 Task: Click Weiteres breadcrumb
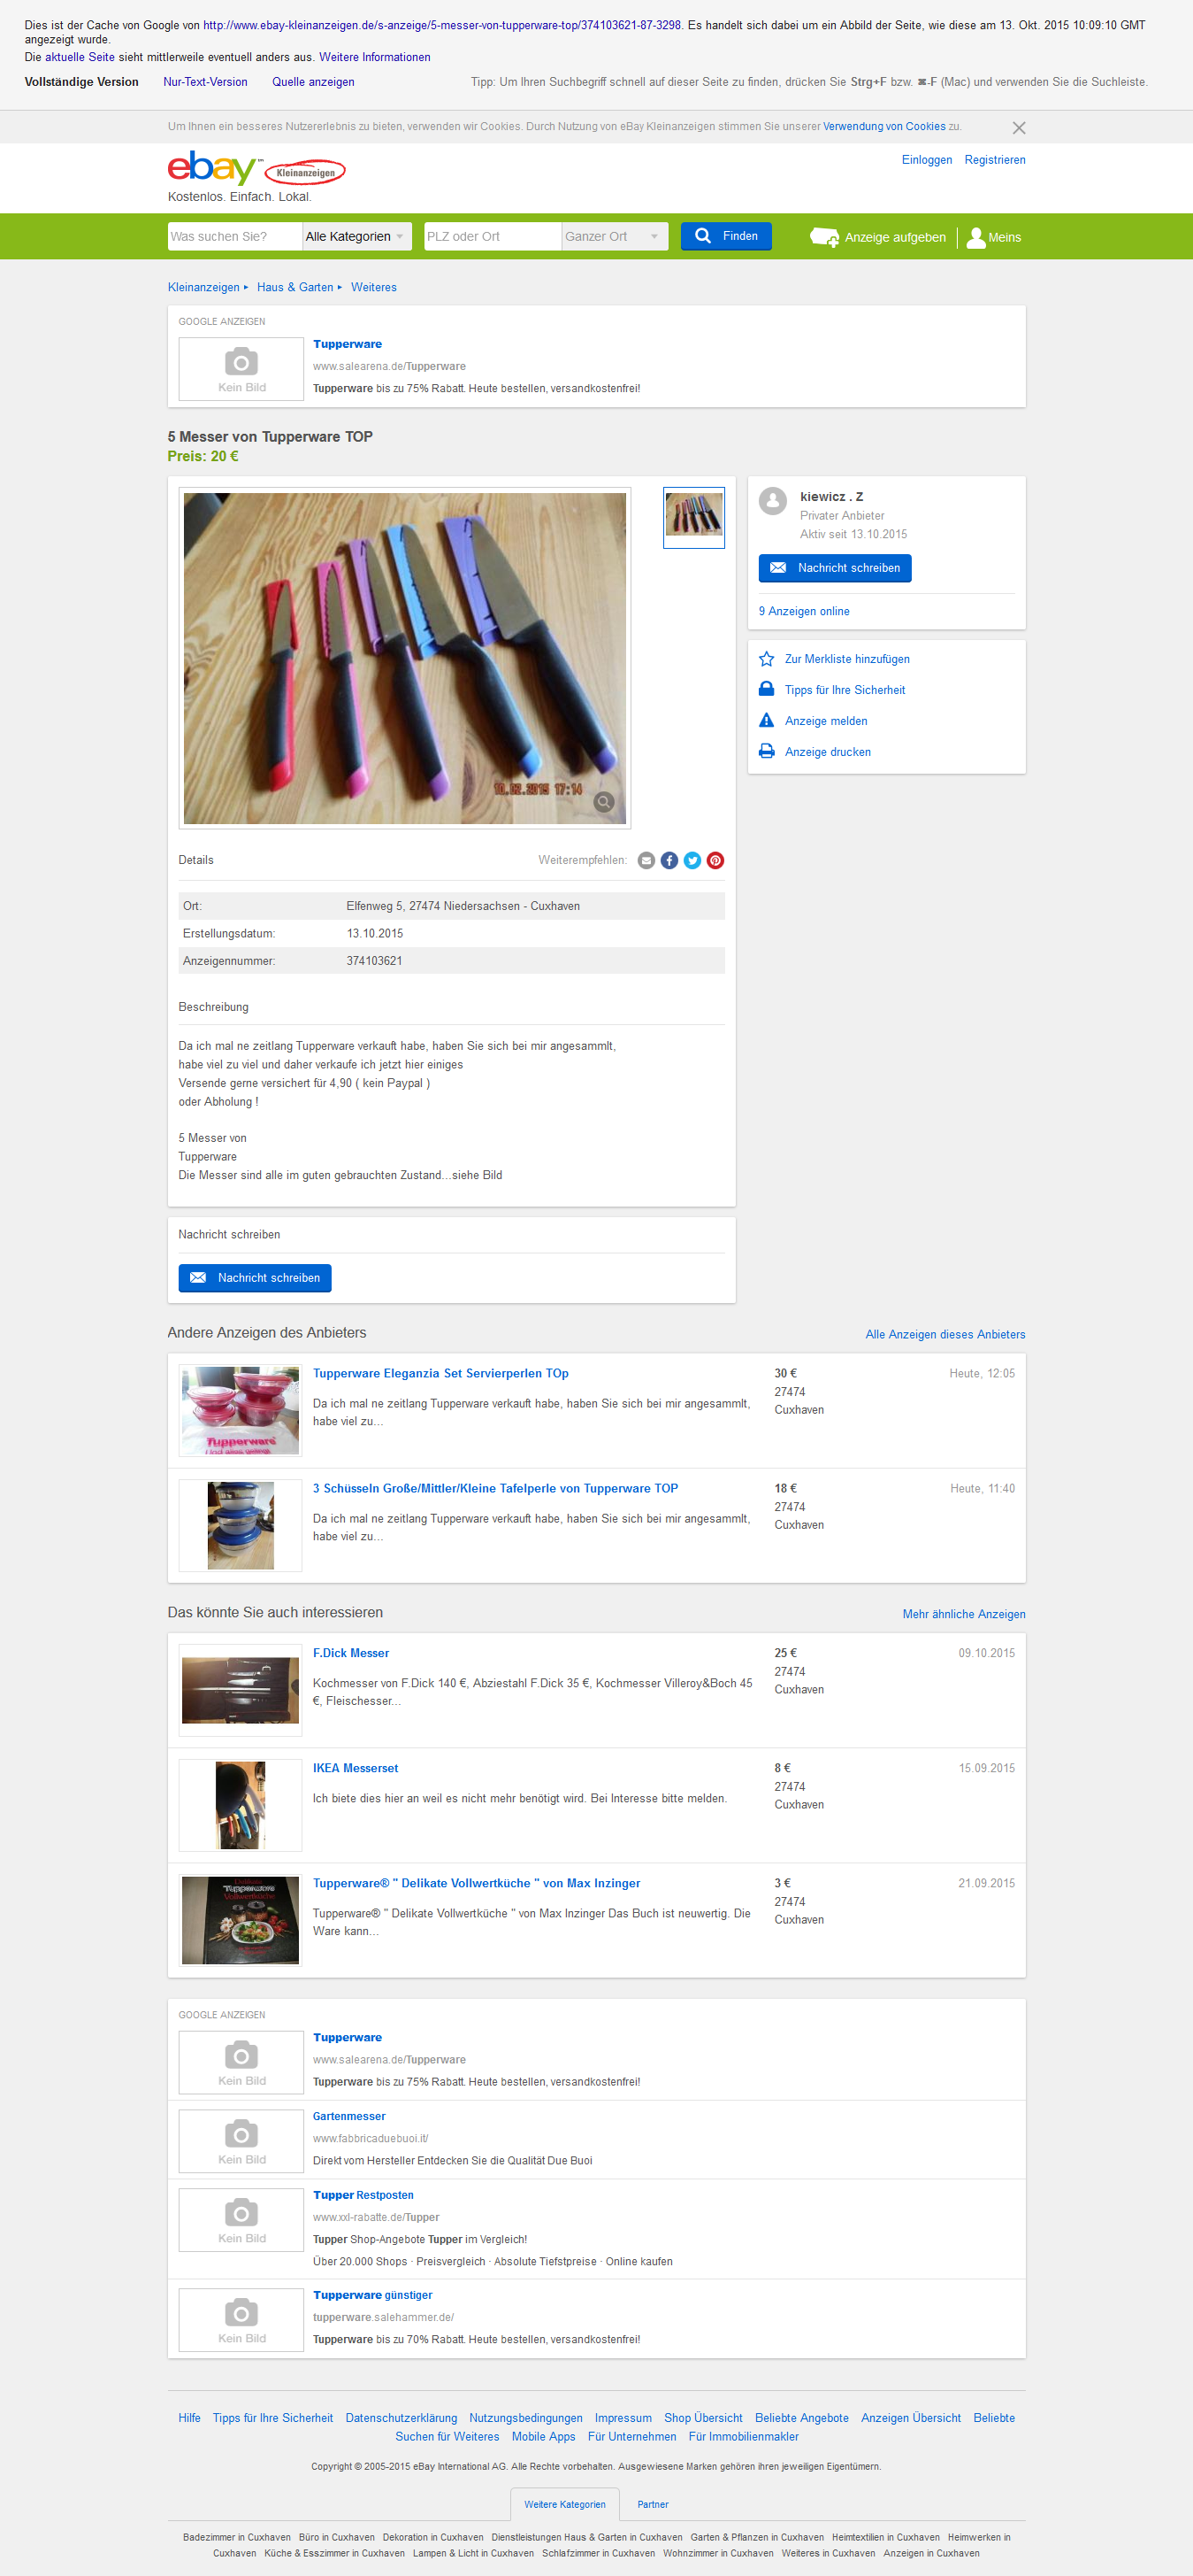coord(374,287)
